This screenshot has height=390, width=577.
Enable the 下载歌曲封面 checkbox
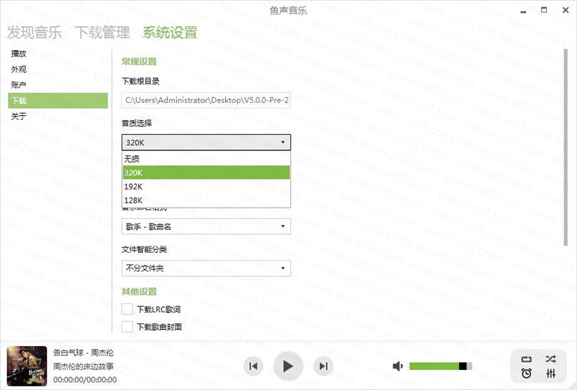point(128,327)
